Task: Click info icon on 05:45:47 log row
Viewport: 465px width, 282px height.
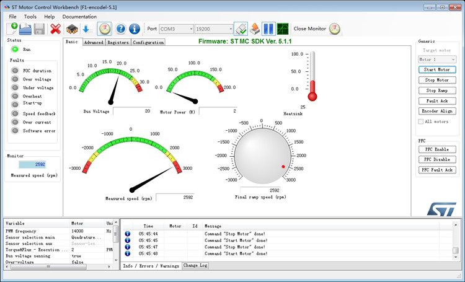Action: click(128, 247)
